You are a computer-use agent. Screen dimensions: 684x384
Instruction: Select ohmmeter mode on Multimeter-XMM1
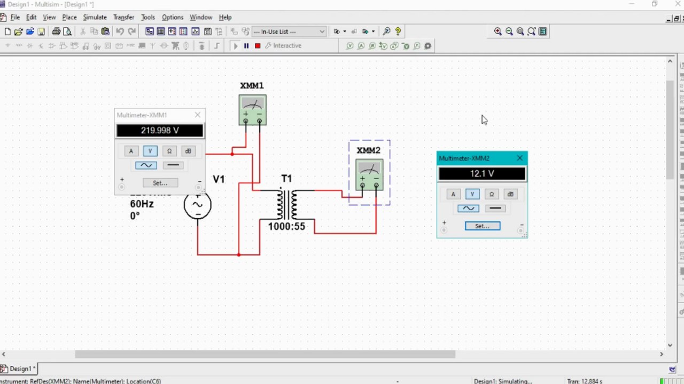tap(169, 151)
